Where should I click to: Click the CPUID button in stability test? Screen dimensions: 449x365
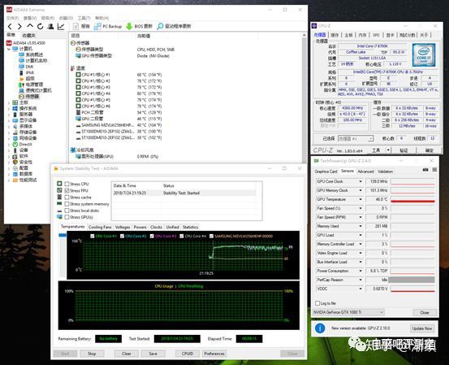(188, 354)
